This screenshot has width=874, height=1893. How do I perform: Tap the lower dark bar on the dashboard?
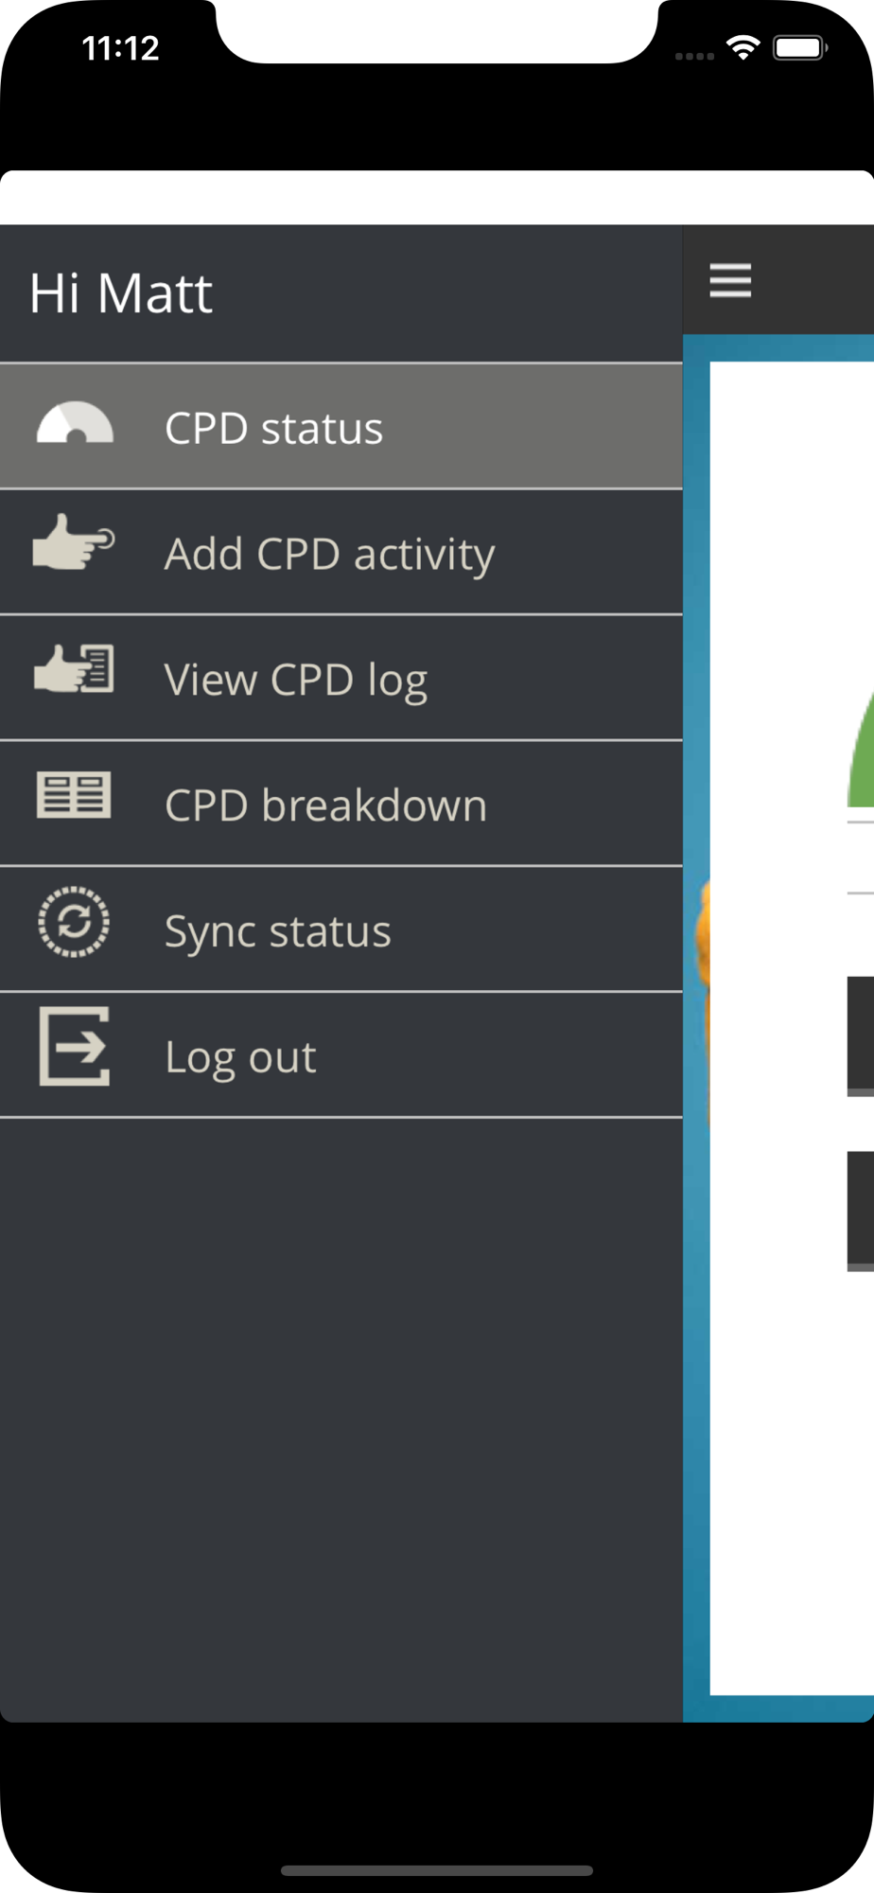(x=861, y=1211)
